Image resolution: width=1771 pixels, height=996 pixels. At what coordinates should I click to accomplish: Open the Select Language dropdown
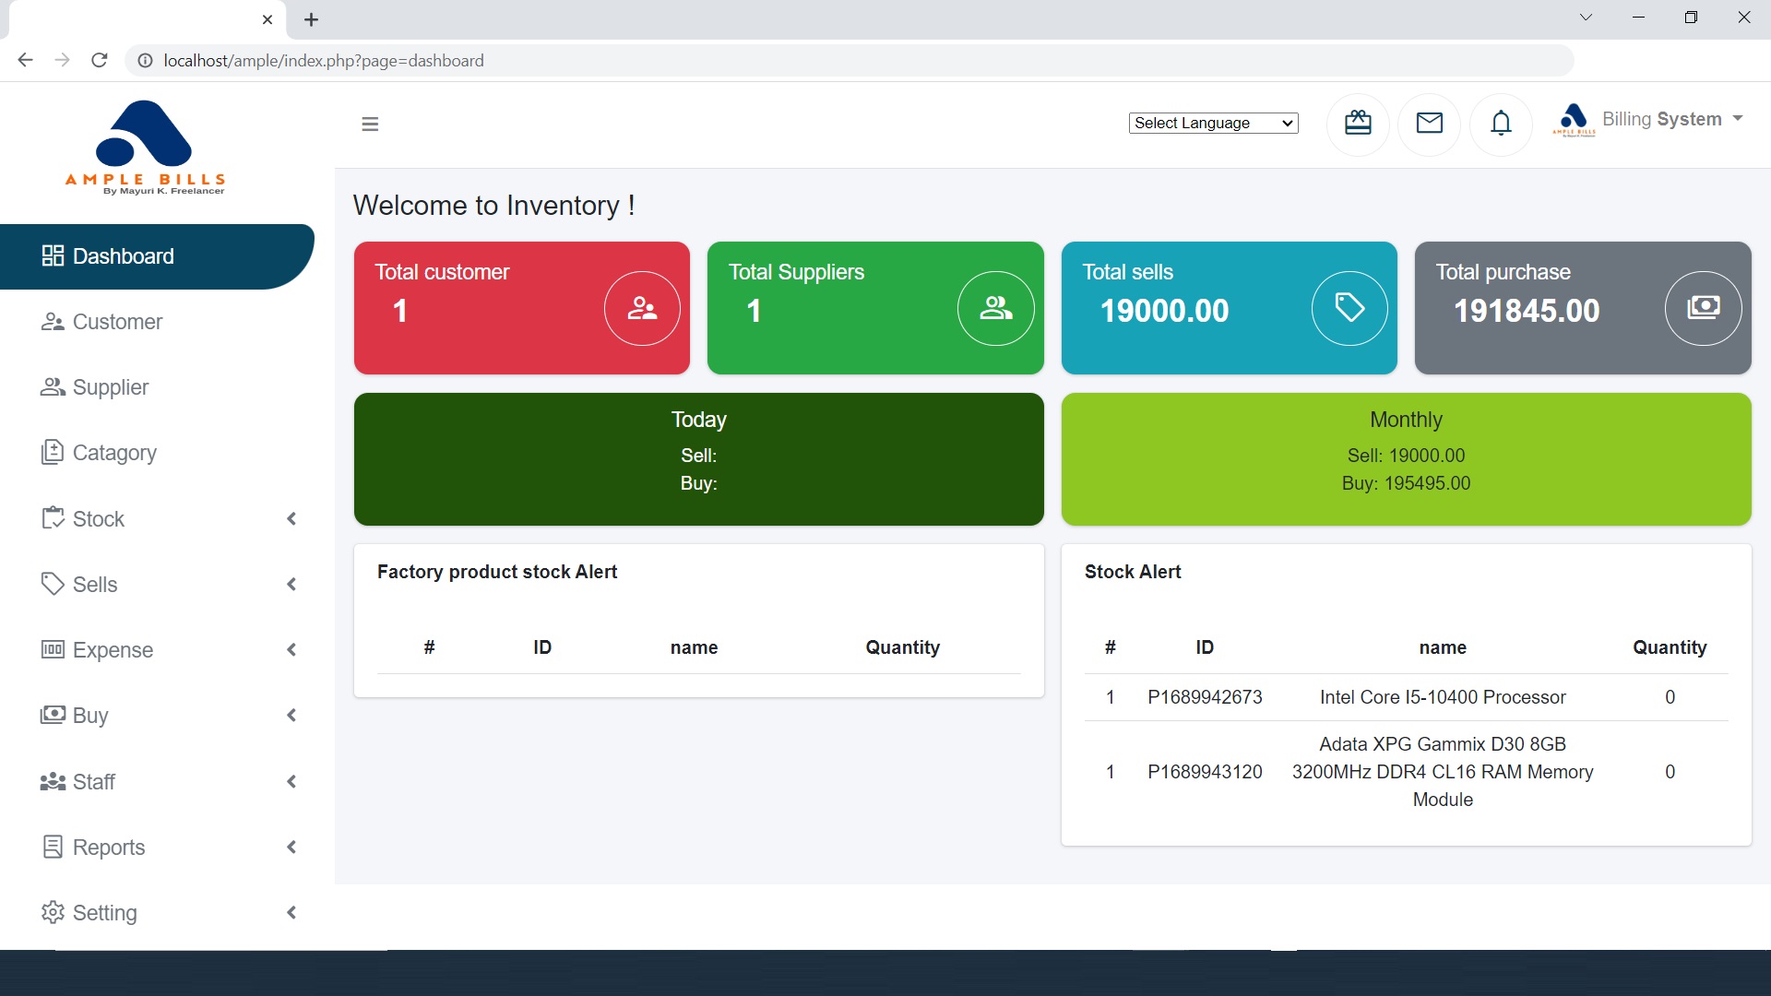(1213, 122)
